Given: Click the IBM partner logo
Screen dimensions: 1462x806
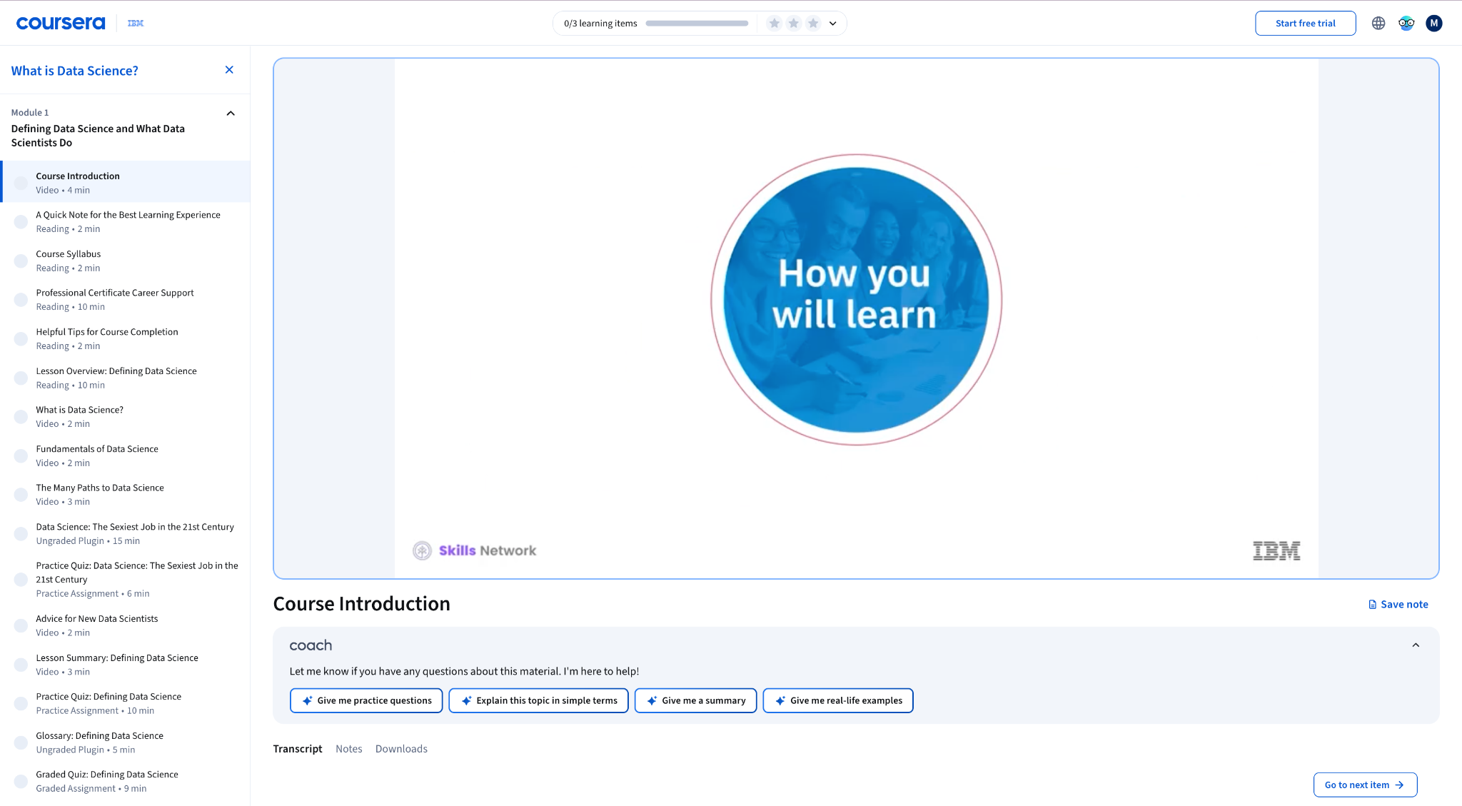Looking at the screenshot, I should pos(135,22).
